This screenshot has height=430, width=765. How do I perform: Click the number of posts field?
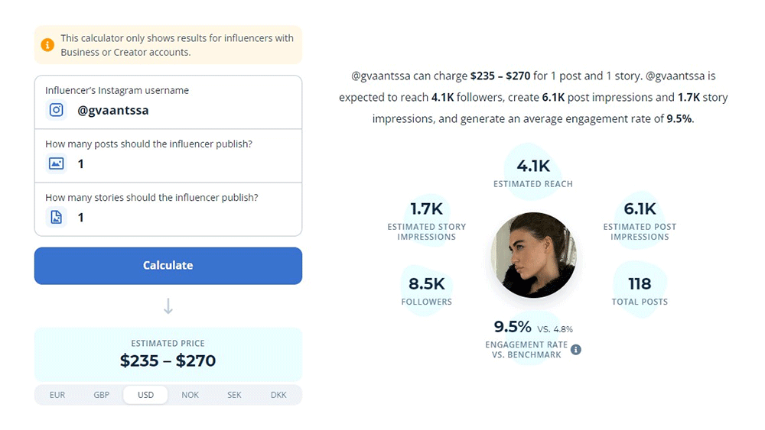[x=184, y=163]
